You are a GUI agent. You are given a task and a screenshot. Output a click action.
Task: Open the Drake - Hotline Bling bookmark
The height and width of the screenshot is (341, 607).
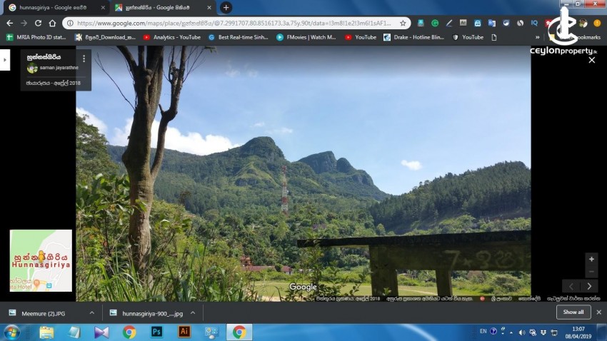pos(413,37)
